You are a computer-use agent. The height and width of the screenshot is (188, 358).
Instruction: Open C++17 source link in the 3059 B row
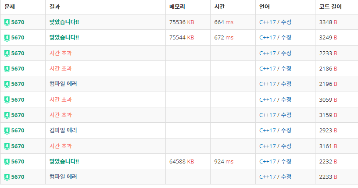[x=267, y=100]
